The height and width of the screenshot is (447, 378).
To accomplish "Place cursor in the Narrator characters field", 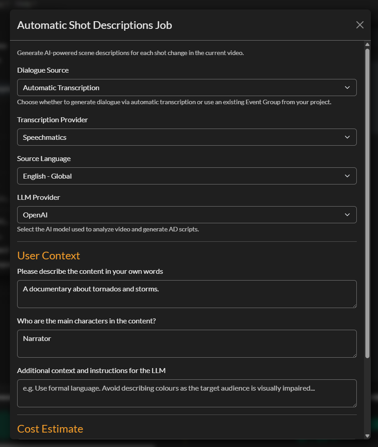I will pyautogui.click(x=187, y=344).
